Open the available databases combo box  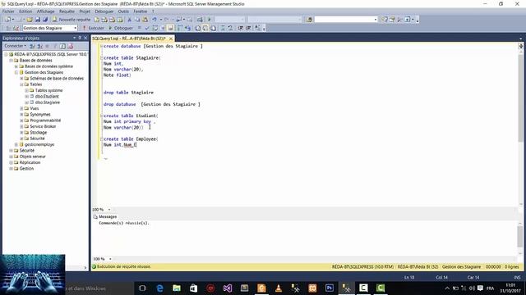(x=50, y=28)
